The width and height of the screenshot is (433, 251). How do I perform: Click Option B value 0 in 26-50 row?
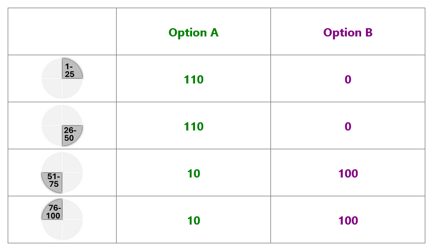(348, 127)
